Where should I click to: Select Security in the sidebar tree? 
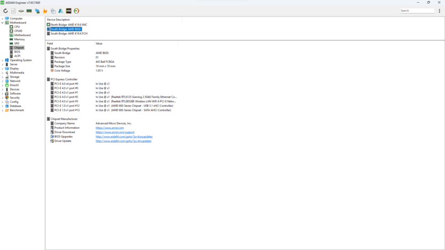[x=15, y=98]
